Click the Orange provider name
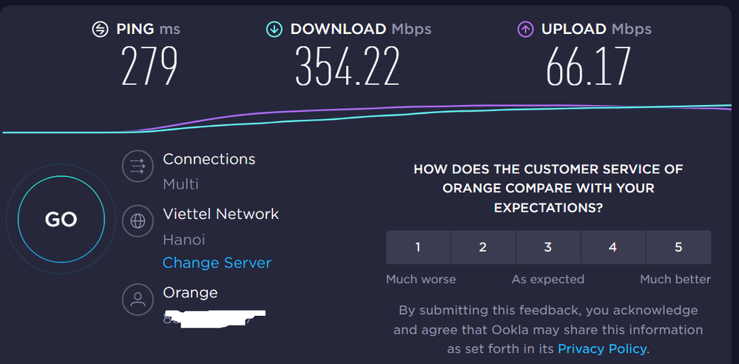 [x=190, y=293]
